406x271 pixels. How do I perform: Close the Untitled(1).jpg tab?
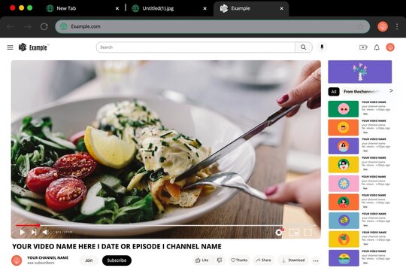pos(205,8)
